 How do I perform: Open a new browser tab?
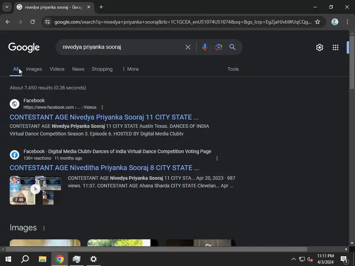click(101, 7)
